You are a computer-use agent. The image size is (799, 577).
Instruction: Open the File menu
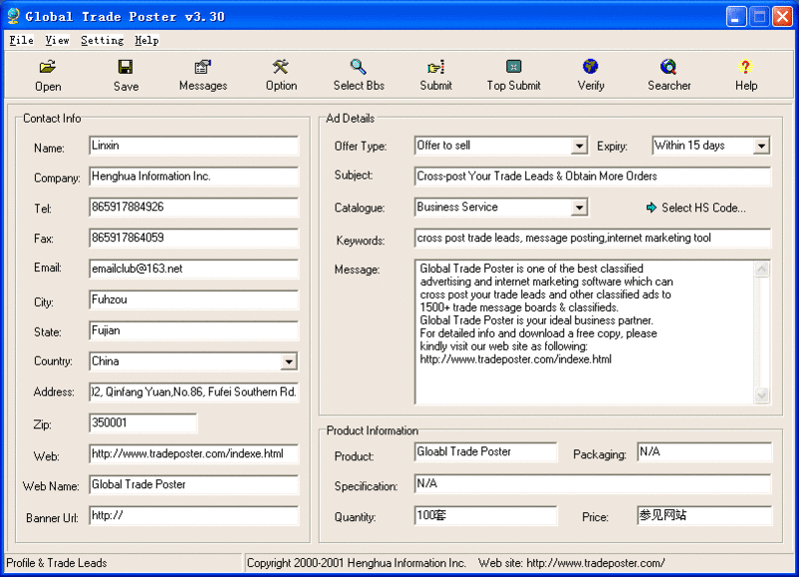[21, 40]
